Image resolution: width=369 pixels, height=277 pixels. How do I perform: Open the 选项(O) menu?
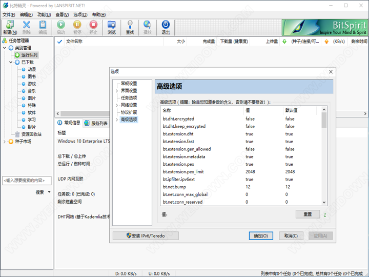(80, 14)
